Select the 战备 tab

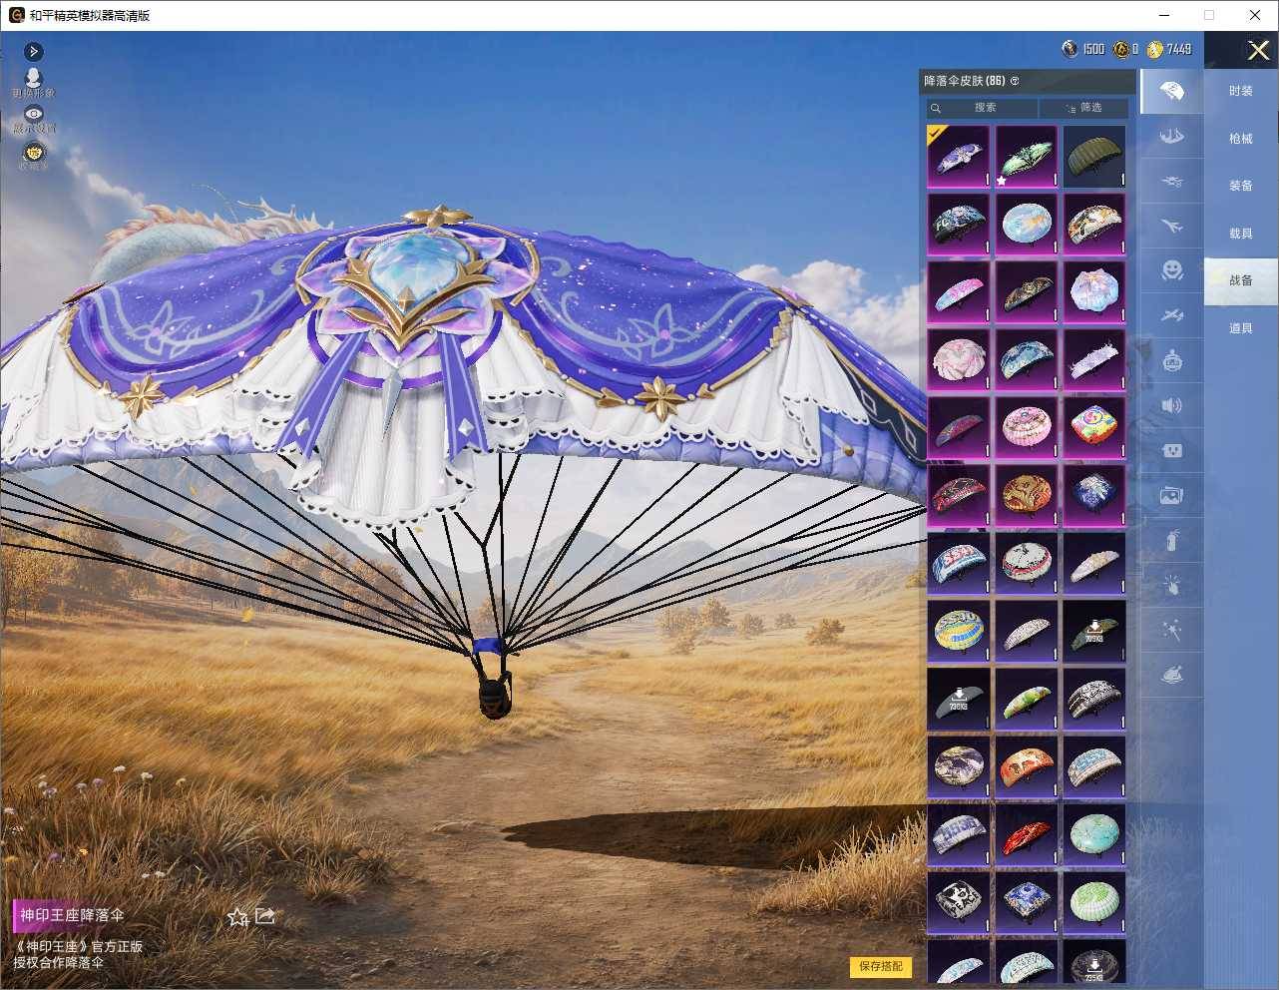(x=1240, y=280)
